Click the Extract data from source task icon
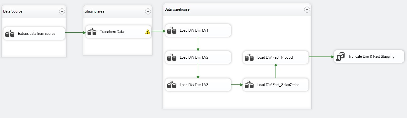The width and height of the screenshot is (407, 118). [10, 34]
